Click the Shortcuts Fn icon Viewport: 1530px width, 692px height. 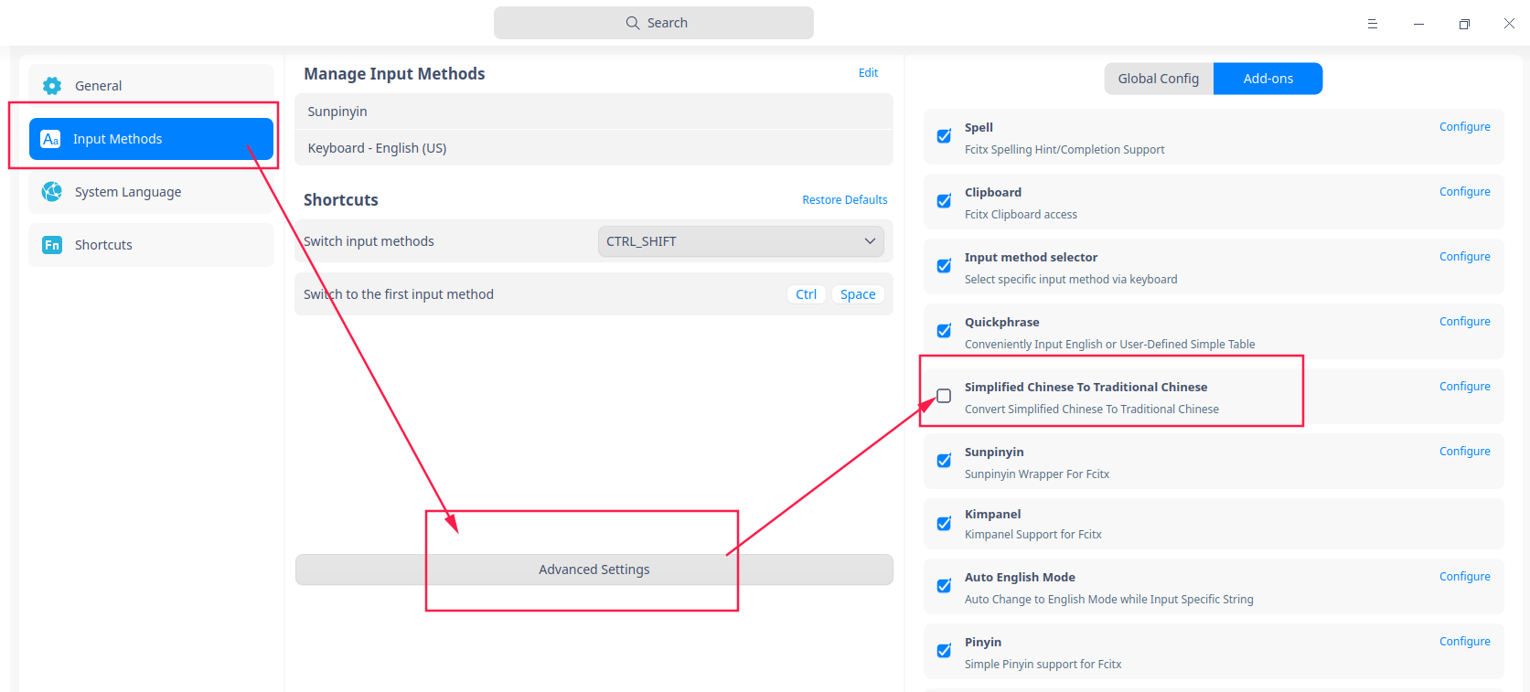(x=52, y=245)
